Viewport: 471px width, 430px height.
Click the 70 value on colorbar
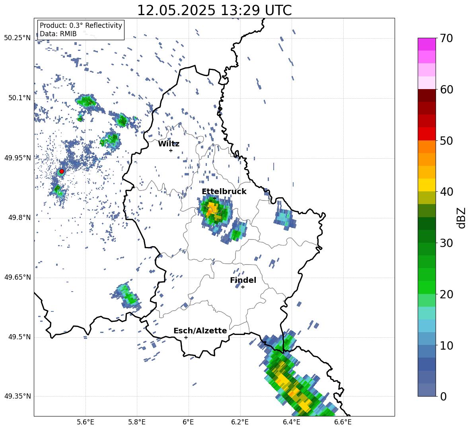[x=446, y=38]
